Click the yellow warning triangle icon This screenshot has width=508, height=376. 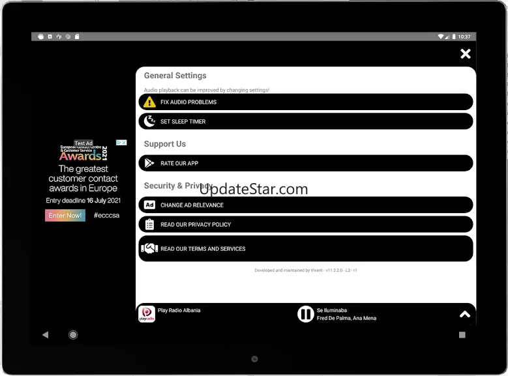[149, 102]
